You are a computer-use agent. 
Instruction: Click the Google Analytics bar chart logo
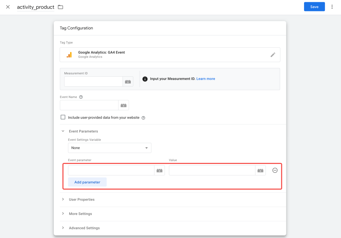(x=69, y=55)
